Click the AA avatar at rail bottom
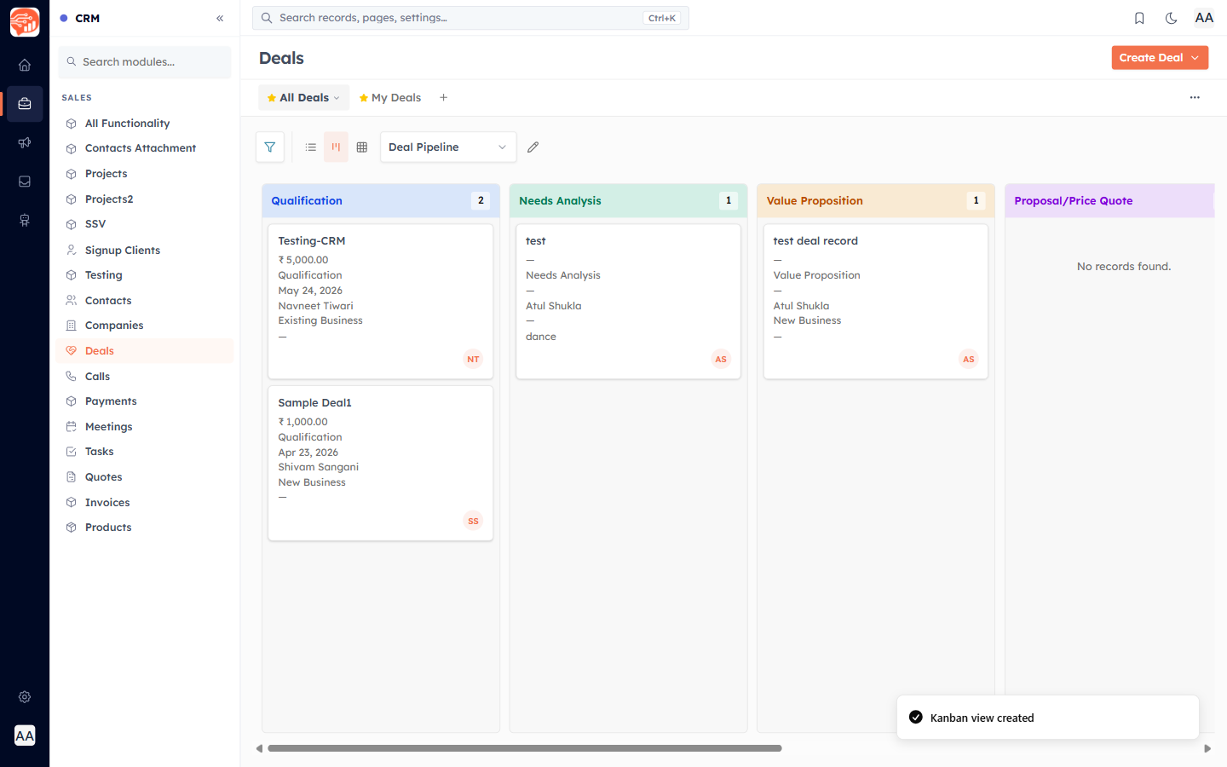1227x767 pixels. [x=25, y=735]
